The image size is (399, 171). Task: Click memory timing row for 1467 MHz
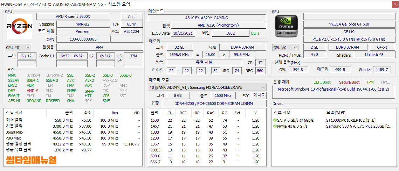click(x=207, y=126)
